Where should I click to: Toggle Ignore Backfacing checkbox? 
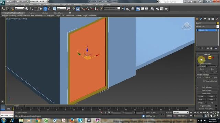pos(198,64)
